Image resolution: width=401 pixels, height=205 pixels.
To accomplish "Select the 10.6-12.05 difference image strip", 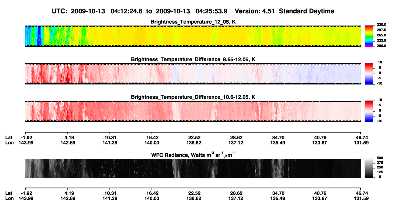I will coord(193,111).
